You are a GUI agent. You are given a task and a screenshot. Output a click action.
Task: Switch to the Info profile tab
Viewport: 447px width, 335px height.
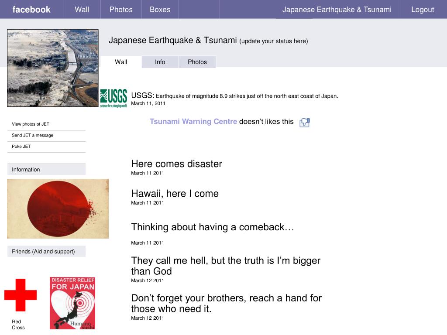(x=160, y=62)
